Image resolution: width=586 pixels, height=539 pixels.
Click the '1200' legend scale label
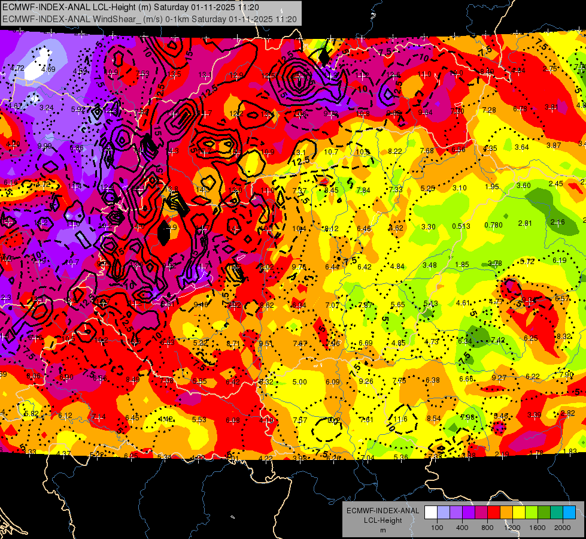coord(512,528)
